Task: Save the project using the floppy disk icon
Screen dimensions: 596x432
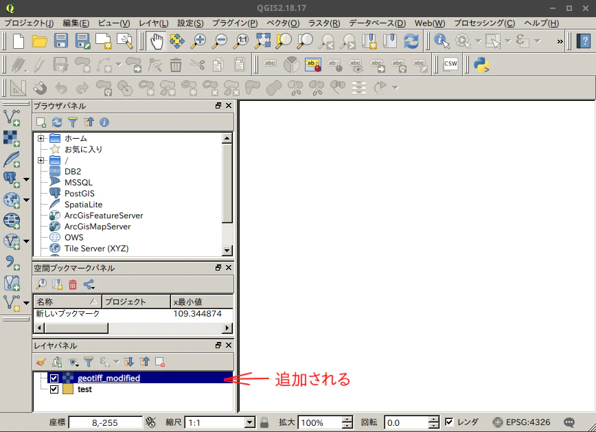Action: click(x=61, y=41)
